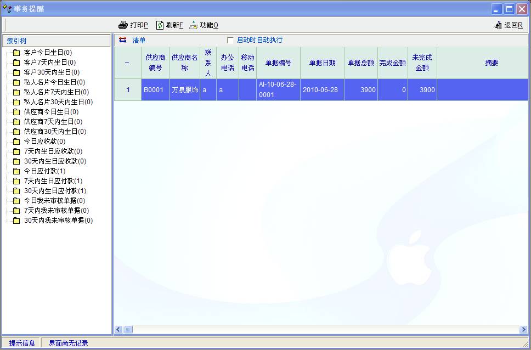Click the 供应商名称 column header
531x350 pixels.
pyautogui.click(x=184, y=63)
